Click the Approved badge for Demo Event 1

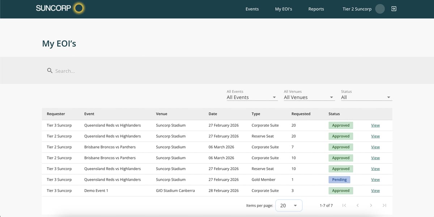(x=341, y=191)
